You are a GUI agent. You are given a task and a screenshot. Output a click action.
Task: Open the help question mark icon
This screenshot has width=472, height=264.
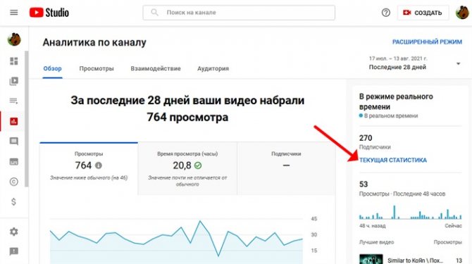coord(385,13)
